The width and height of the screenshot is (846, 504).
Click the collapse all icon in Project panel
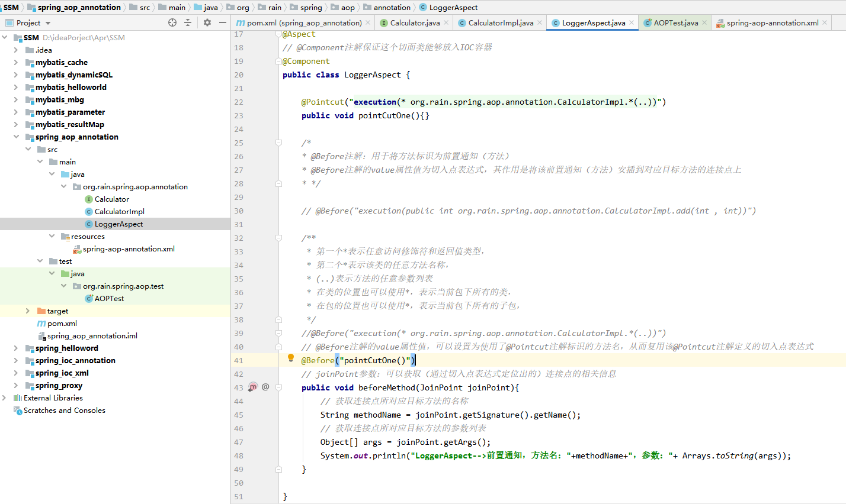tap(188, 22)
